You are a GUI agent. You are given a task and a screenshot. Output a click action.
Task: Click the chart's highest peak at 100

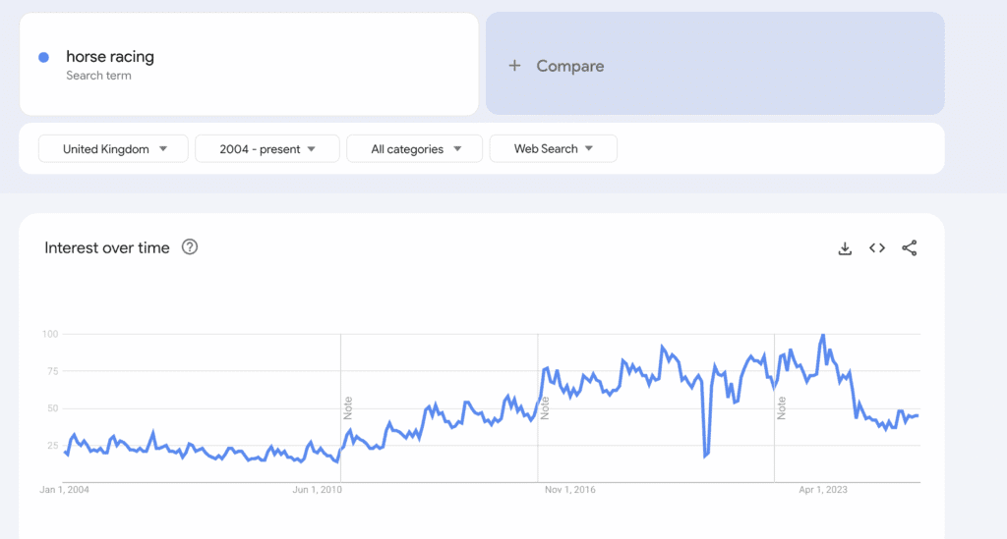coord(823,335)
